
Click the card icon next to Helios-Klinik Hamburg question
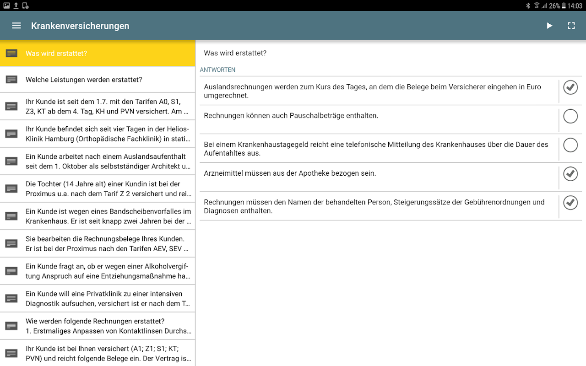click(11, 134)
